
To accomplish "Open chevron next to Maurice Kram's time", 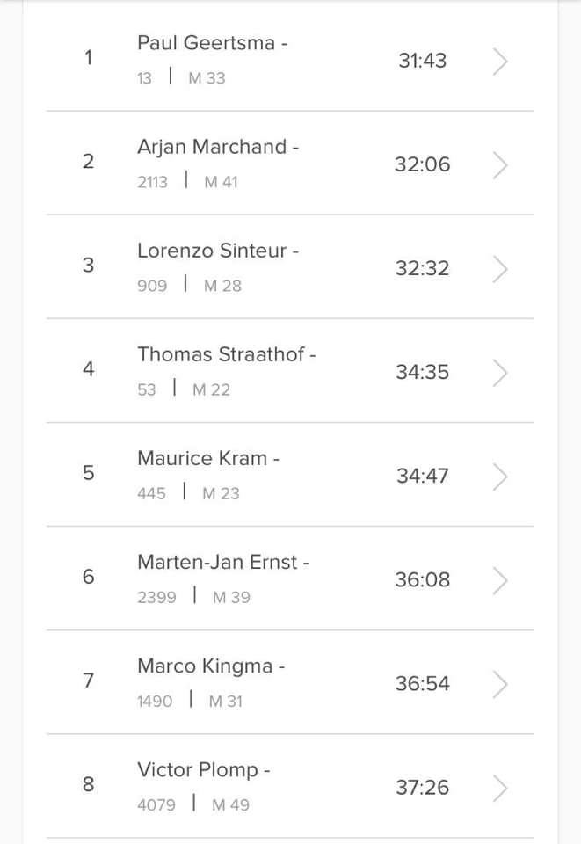I will (x=500, y=477).
